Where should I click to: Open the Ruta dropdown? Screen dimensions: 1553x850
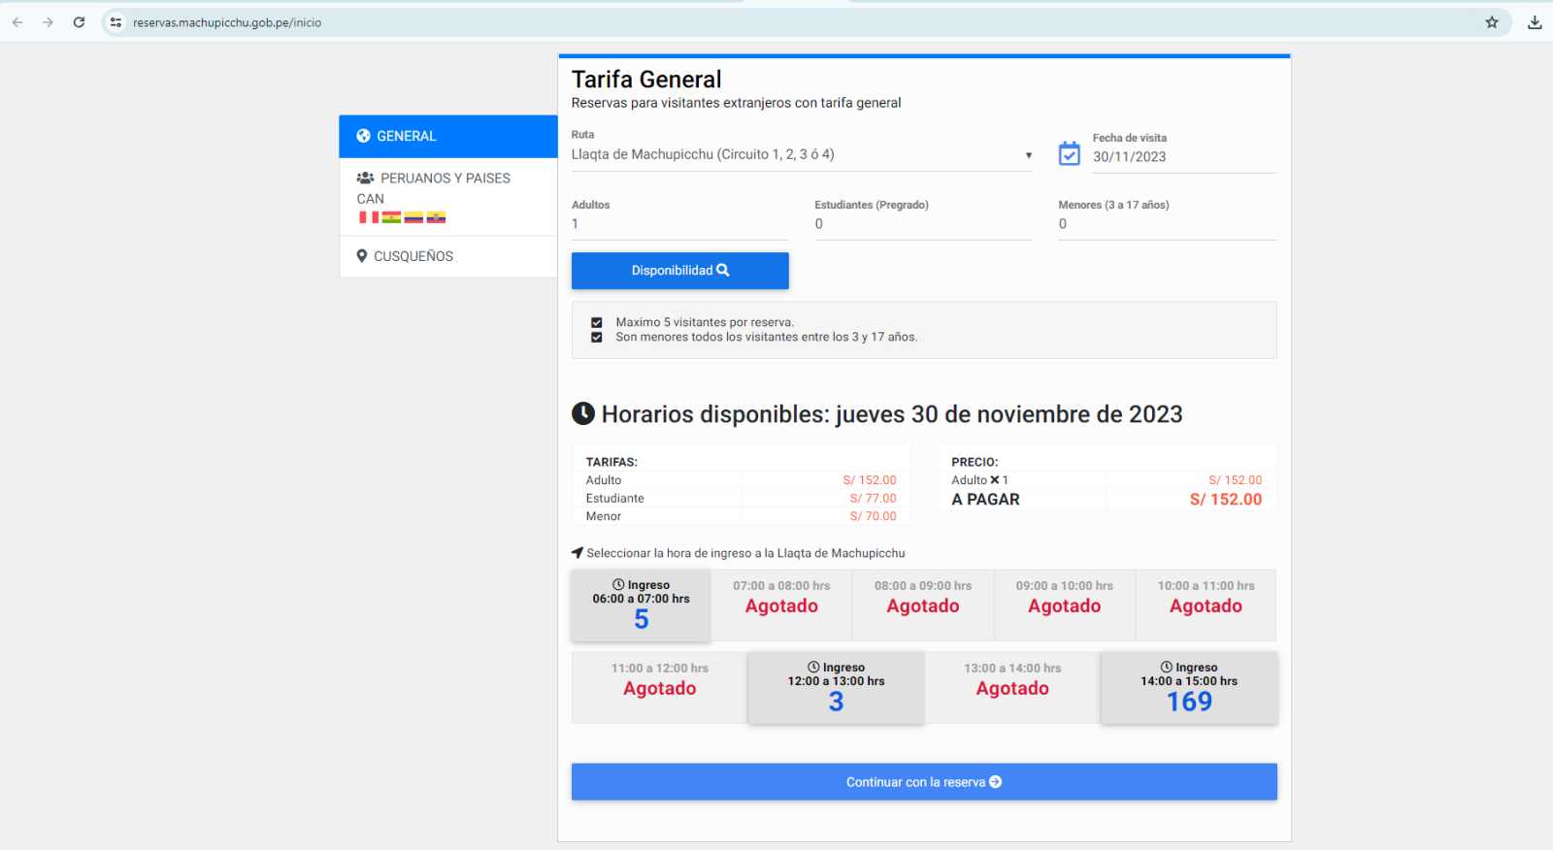(802, 154)
